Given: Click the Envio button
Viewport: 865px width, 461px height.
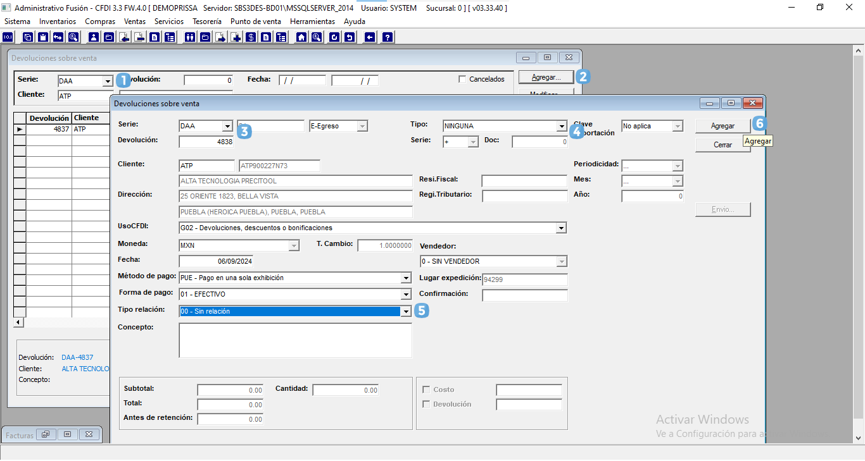Looking at the screenshot, I should (x=723, y=209).
